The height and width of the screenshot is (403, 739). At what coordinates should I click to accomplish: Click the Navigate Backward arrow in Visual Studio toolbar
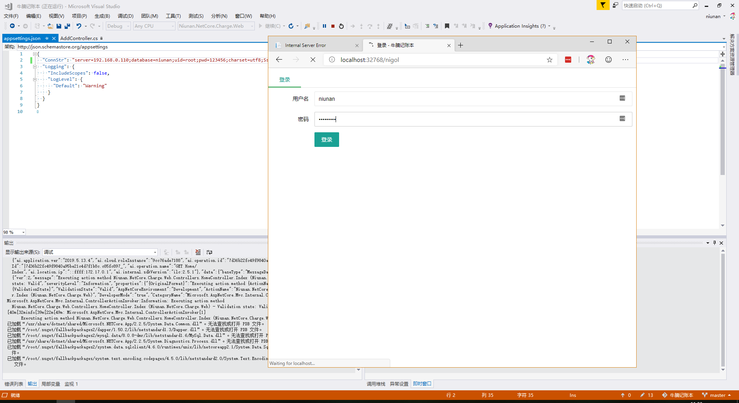point(12,26)
